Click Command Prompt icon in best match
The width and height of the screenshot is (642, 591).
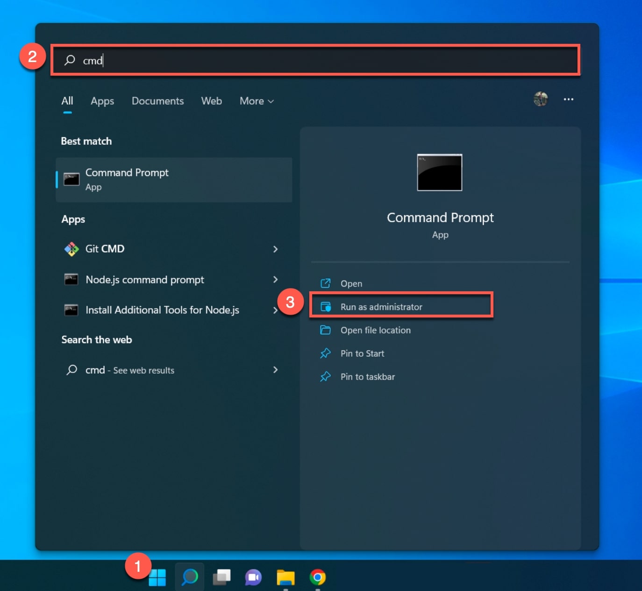click(71, 179)
